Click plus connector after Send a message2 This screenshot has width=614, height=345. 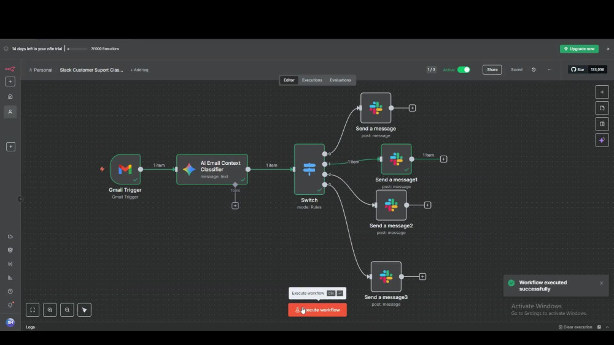427,205
